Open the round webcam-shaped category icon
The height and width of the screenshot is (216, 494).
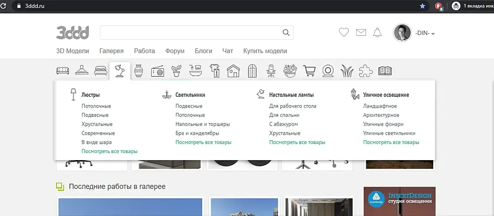tap(328, 71)
